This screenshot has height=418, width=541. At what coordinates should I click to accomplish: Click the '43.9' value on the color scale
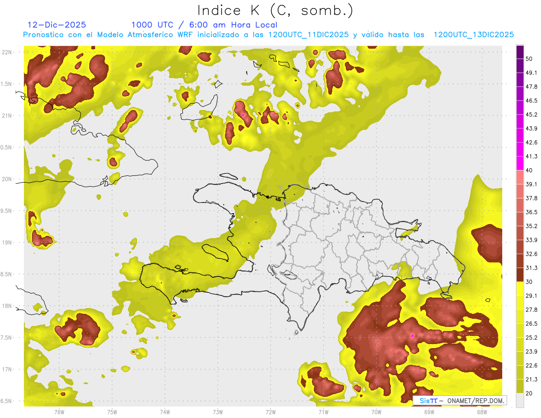coord(532,129)
